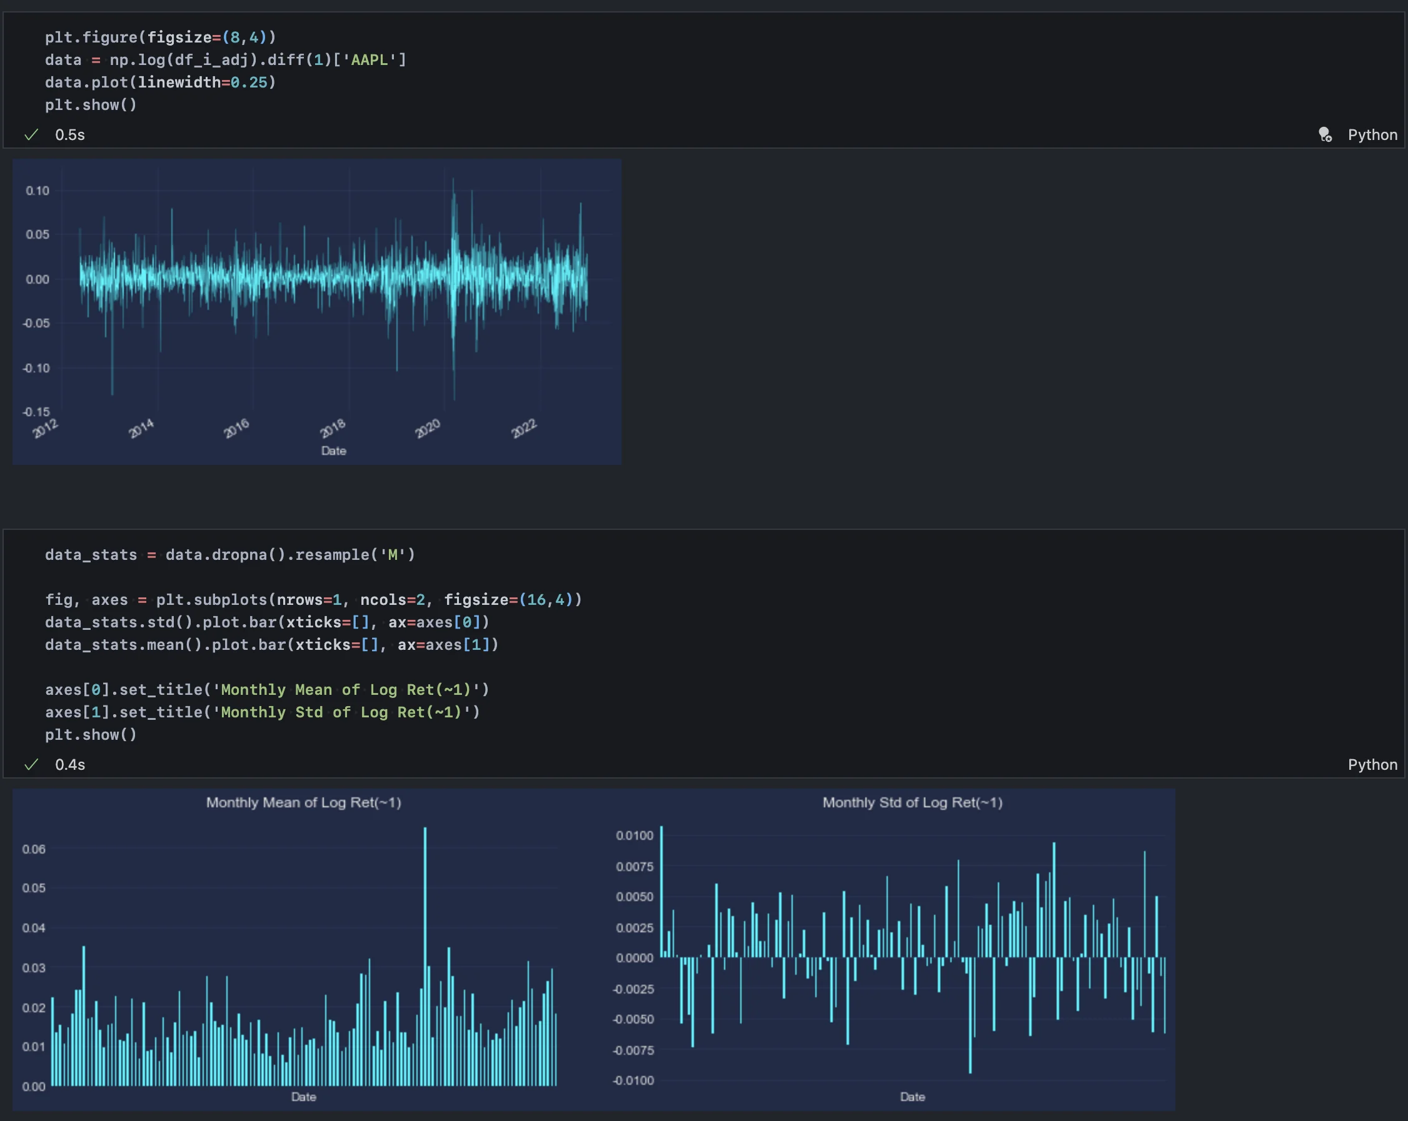Click the axes[0].set_title code line
Image resolution: width=1408 pixels, height=1121 pixels.
point(267,690)
